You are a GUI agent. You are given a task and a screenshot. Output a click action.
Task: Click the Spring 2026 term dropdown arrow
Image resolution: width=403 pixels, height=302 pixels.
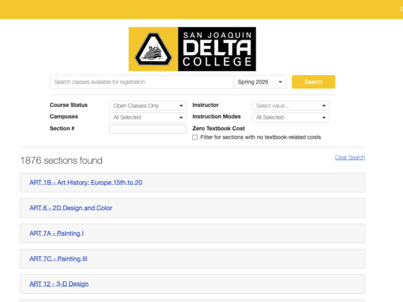280,82
